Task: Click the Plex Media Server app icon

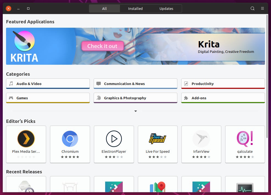Action: [x=26, y=139]
